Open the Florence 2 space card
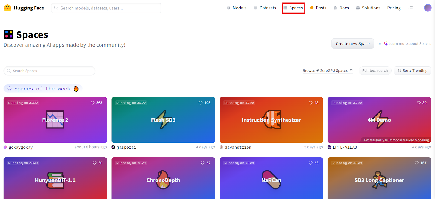Screen dimensions: 435x199 click(x=55, y=120)
